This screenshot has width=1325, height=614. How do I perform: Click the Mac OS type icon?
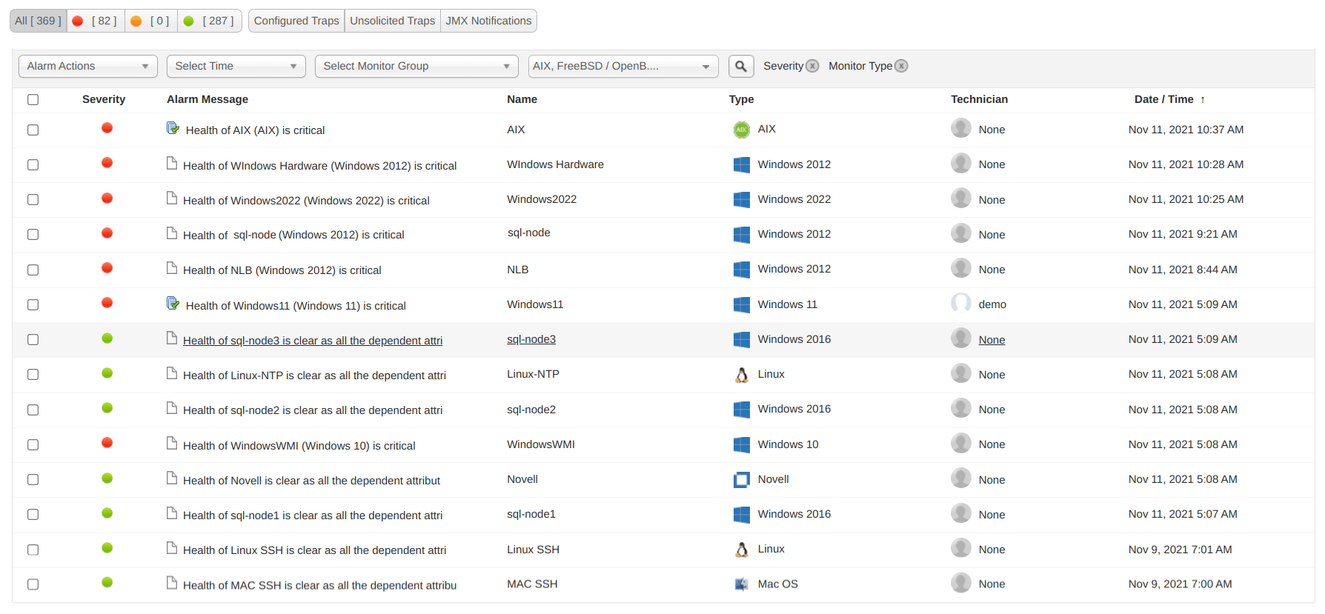741,584
